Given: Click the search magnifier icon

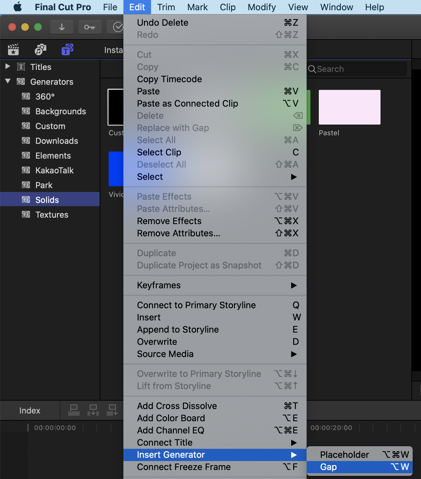Looking at the screenshot, I should pos(312,69).
